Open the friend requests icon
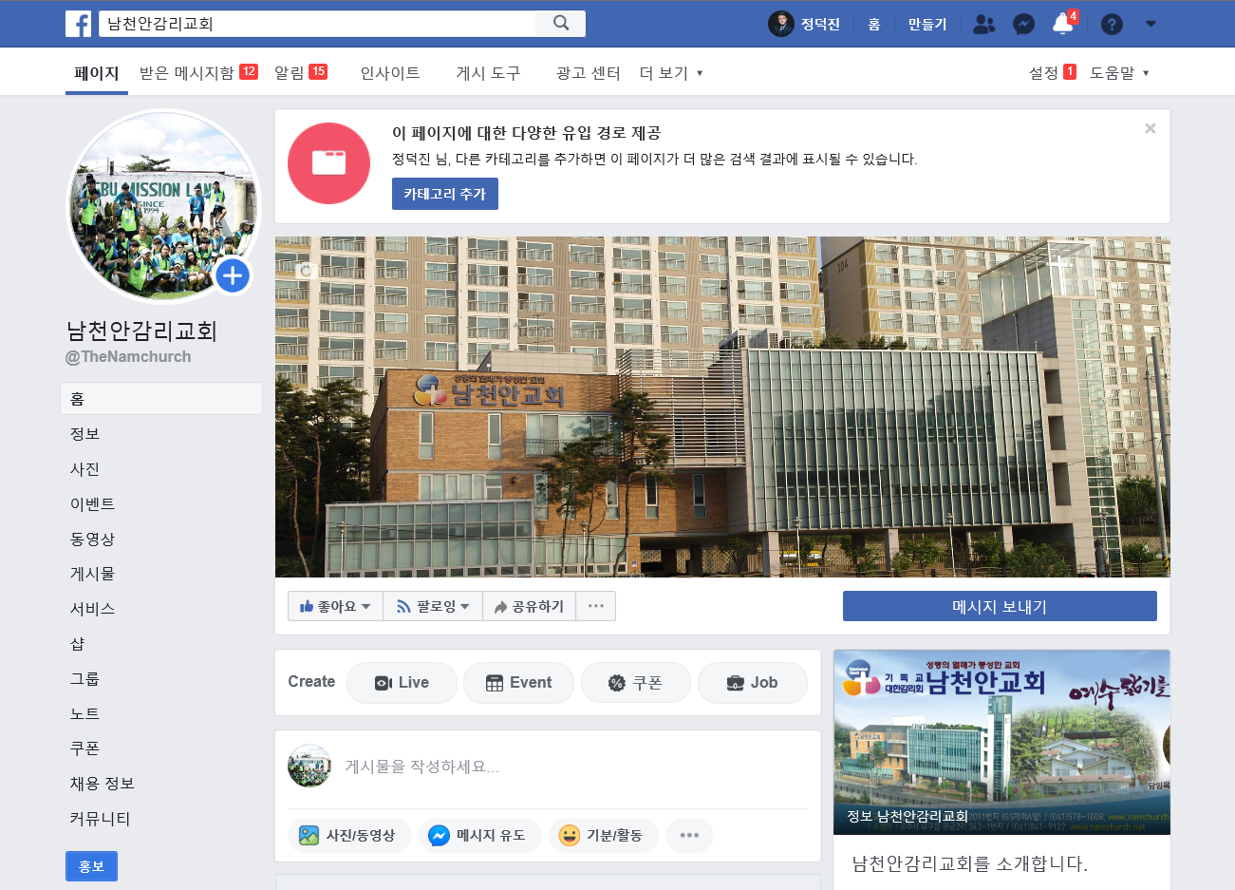Viewport: 1235px width, 890px height. tap(984, 24)
